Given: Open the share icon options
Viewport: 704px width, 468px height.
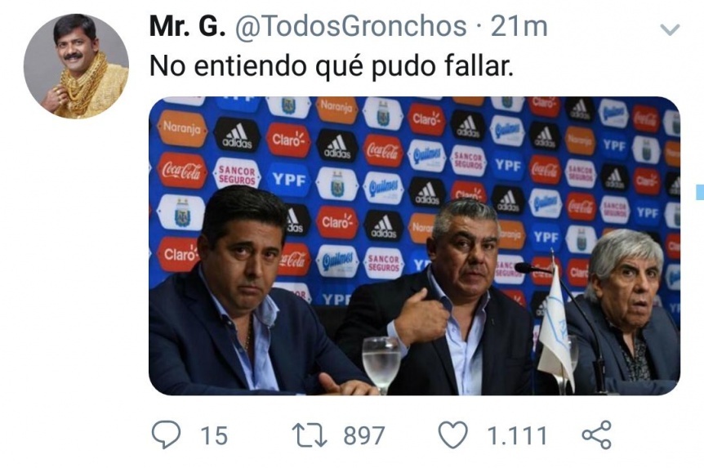Looking at the screenshot, I should (597, 435).
